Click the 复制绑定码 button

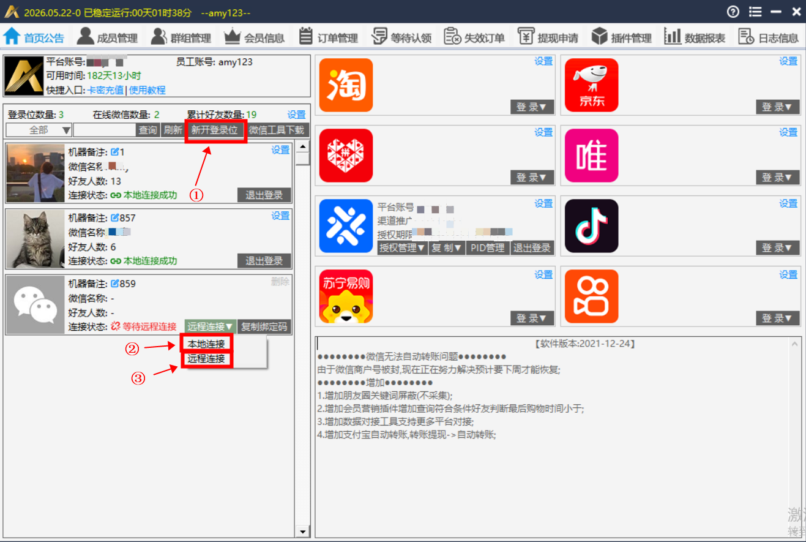point(264,326)
